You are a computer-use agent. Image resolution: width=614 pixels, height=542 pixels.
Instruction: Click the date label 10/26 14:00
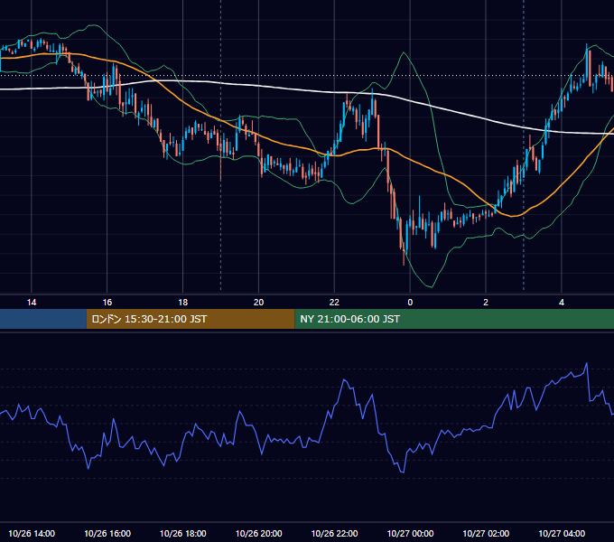point(32,533)
